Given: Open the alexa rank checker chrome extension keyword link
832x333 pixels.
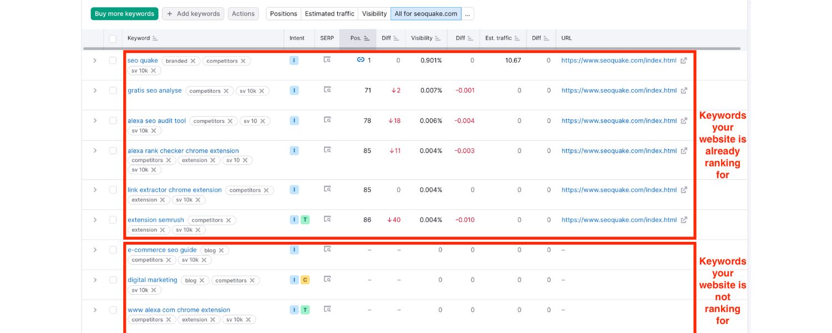Looking at the screenshot, I should (183, 151).
